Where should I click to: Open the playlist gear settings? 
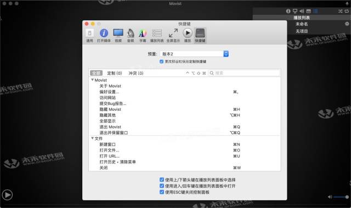[347, 24]
